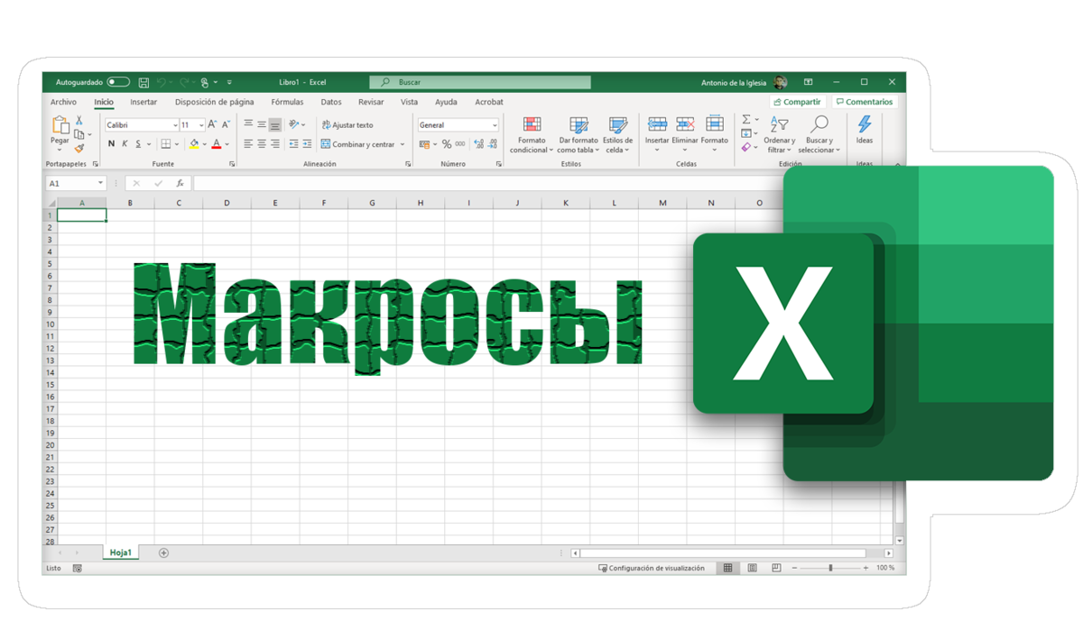
Task: Open the Formato condicional menu
Action: 532,135
